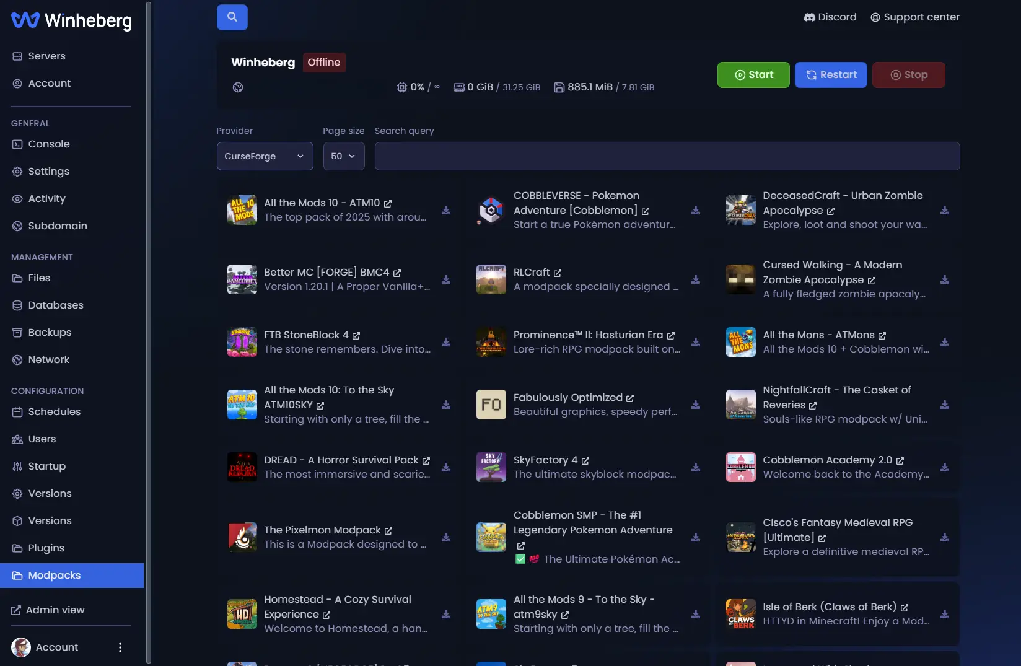
Task: Open the Discord link
Action: (830, 17)
